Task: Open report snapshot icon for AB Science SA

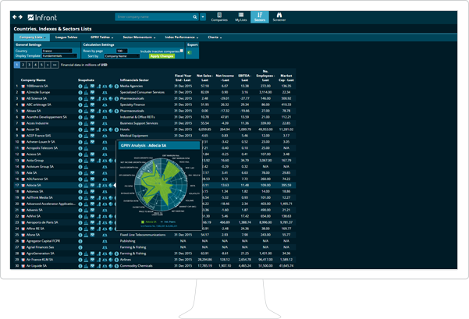Action: coord(92,98)
